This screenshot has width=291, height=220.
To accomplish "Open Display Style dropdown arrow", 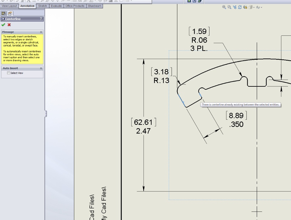I will pyautogui.click(x=254, y=7).
